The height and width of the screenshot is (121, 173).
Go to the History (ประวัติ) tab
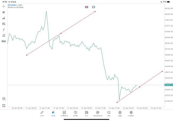75,113
